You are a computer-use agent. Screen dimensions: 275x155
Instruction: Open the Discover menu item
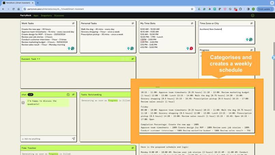pyautogui.click(x=59, y=15)
